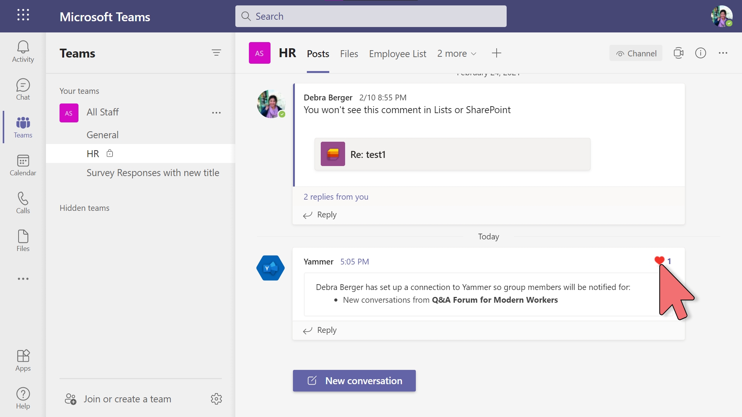Expand the 2 more tabs dropdown
This screenshot has width=742, height=417.
[457, 54]
